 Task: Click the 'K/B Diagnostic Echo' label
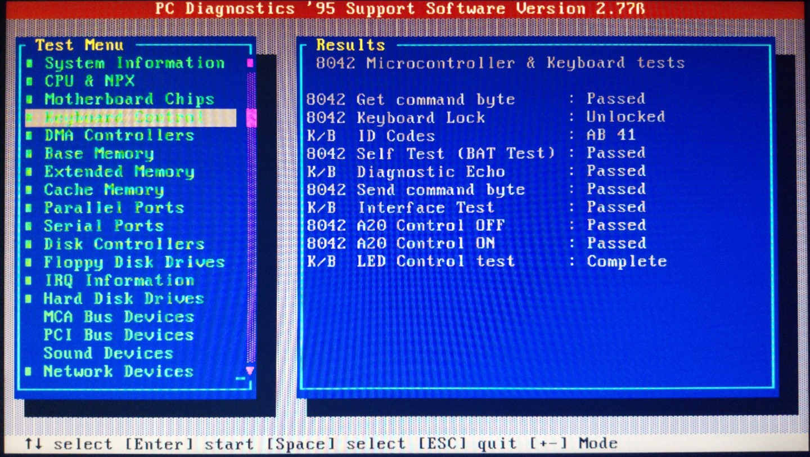[x=406, y=172]
